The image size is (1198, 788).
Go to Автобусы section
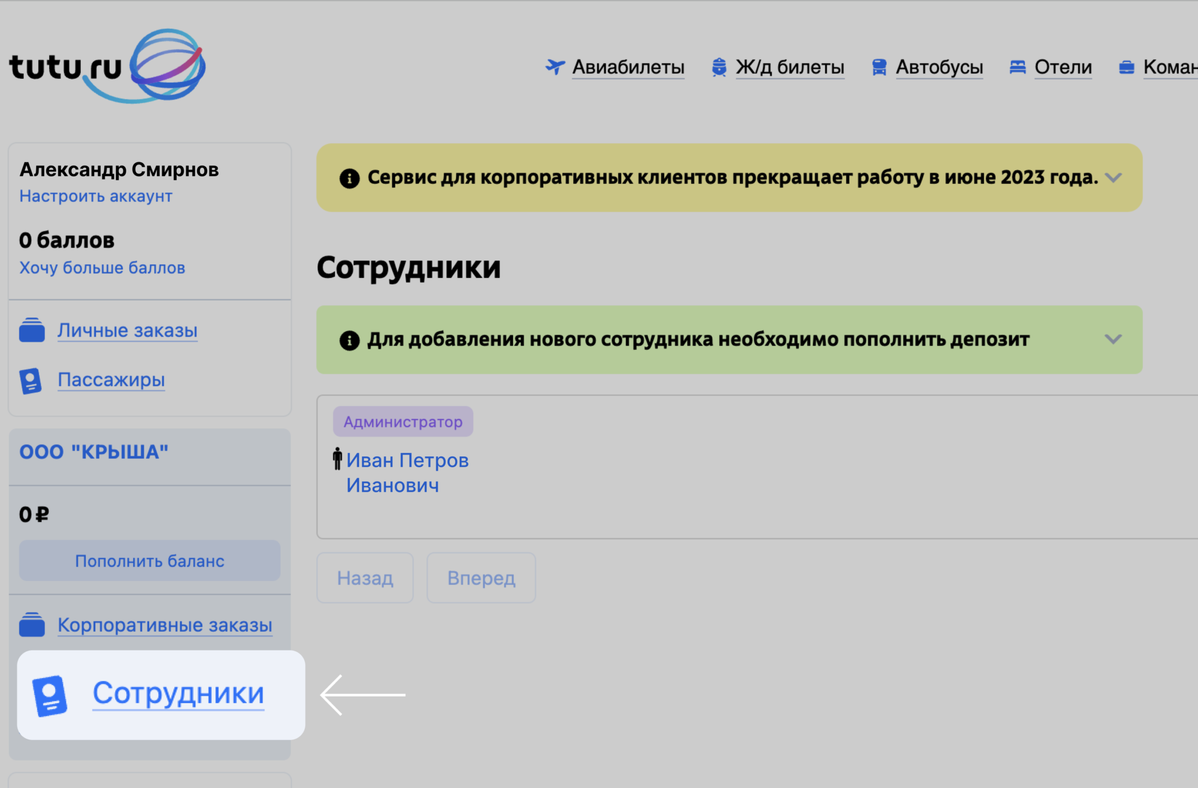[939, 67]
